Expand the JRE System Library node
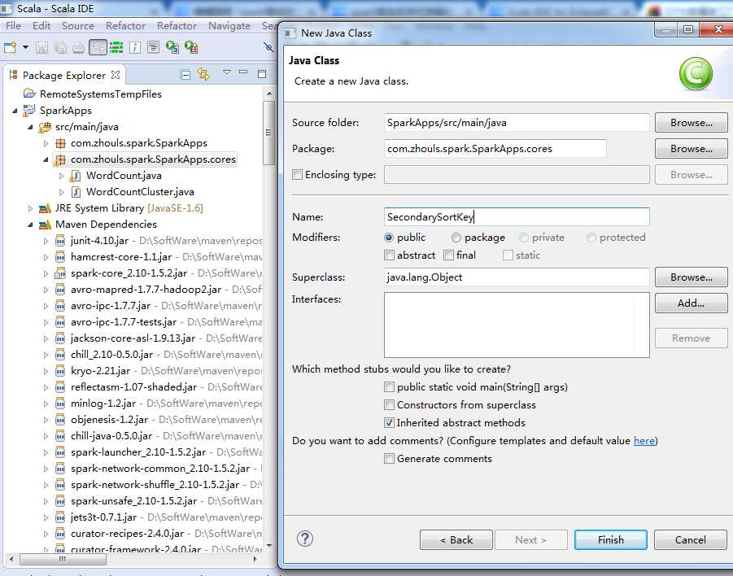This screenshot has height=576, width=733. pyautogui.click(x=30, y=208)
